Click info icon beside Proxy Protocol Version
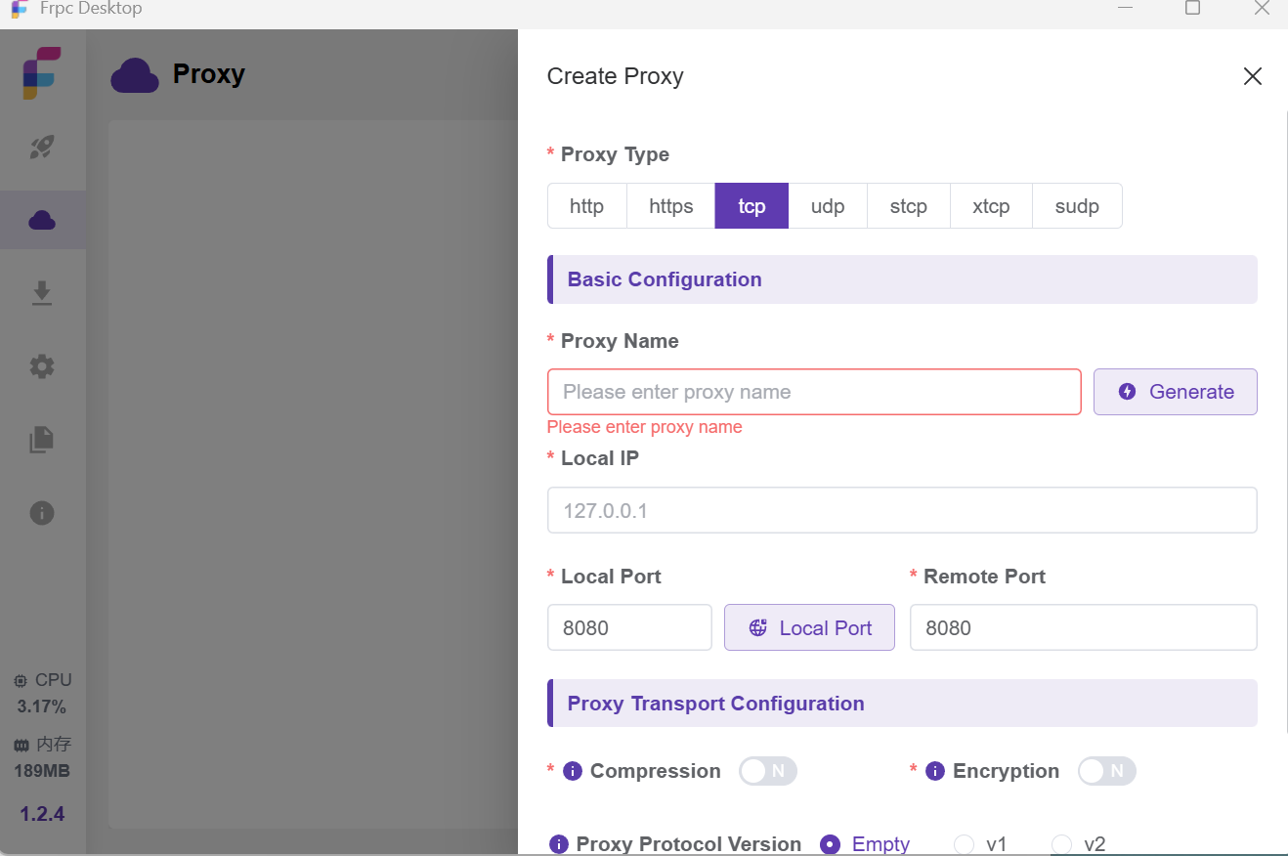The width and height of the screenshot is (1288, 856). click(x=559, y=844)
